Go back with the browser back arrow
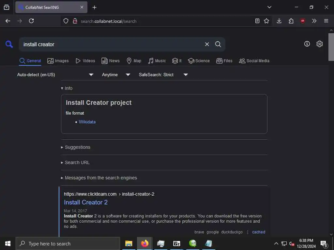Screen dimensions: 334x250 pyautogui.click(x=8, y=21)
